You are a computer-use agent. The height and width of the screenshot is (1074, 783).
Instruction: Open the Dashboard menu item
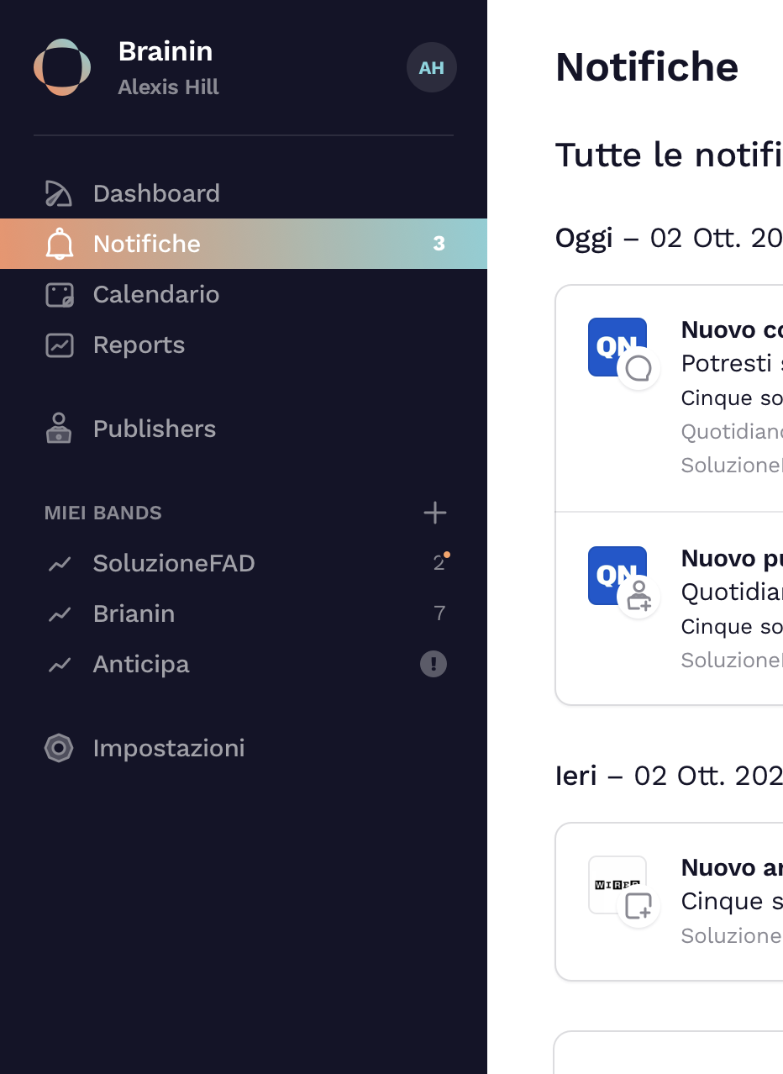156,193
